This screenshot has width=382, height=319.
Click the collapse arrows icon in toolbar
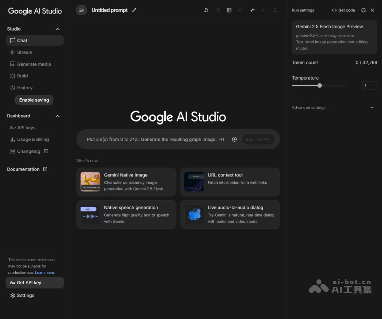coord(252,10)
